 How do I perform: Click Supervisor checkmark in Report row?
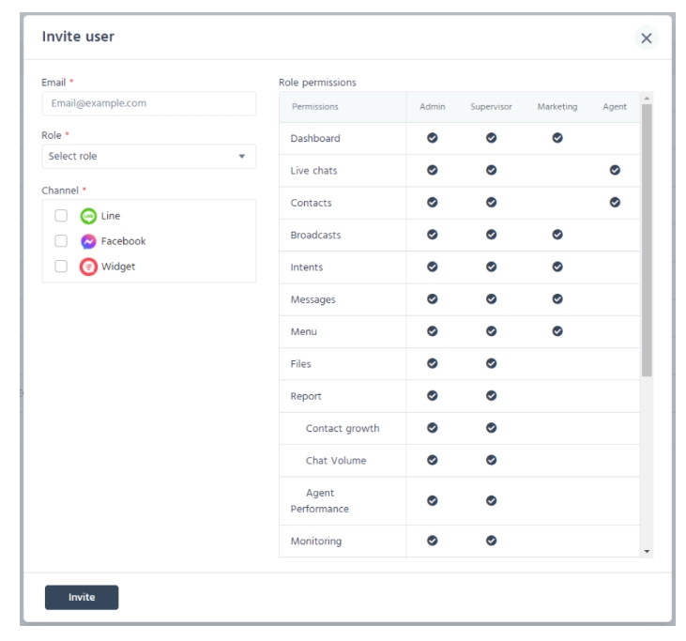492,395
